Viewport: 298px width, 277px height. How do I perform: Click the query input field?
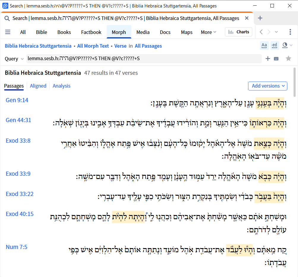click(x=144, y=58)
